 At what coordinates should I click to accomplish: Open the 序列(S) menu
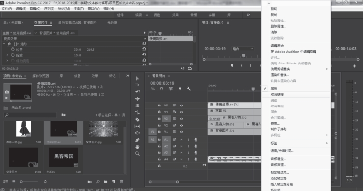(x=49, y=8)
